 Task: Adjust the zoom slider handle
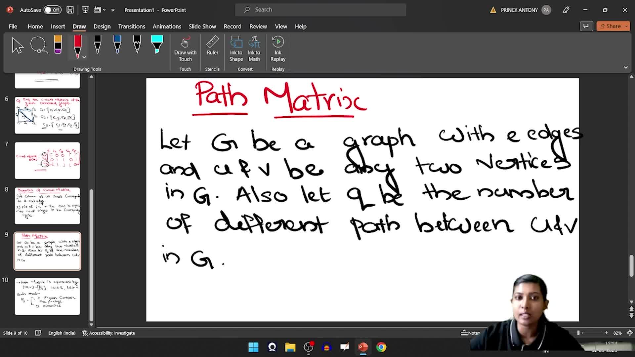pos(578,333)
